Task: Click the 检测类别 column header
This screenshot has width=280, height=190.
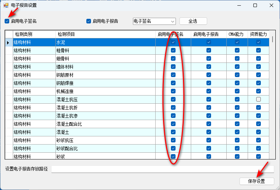Action: [34, 34]
